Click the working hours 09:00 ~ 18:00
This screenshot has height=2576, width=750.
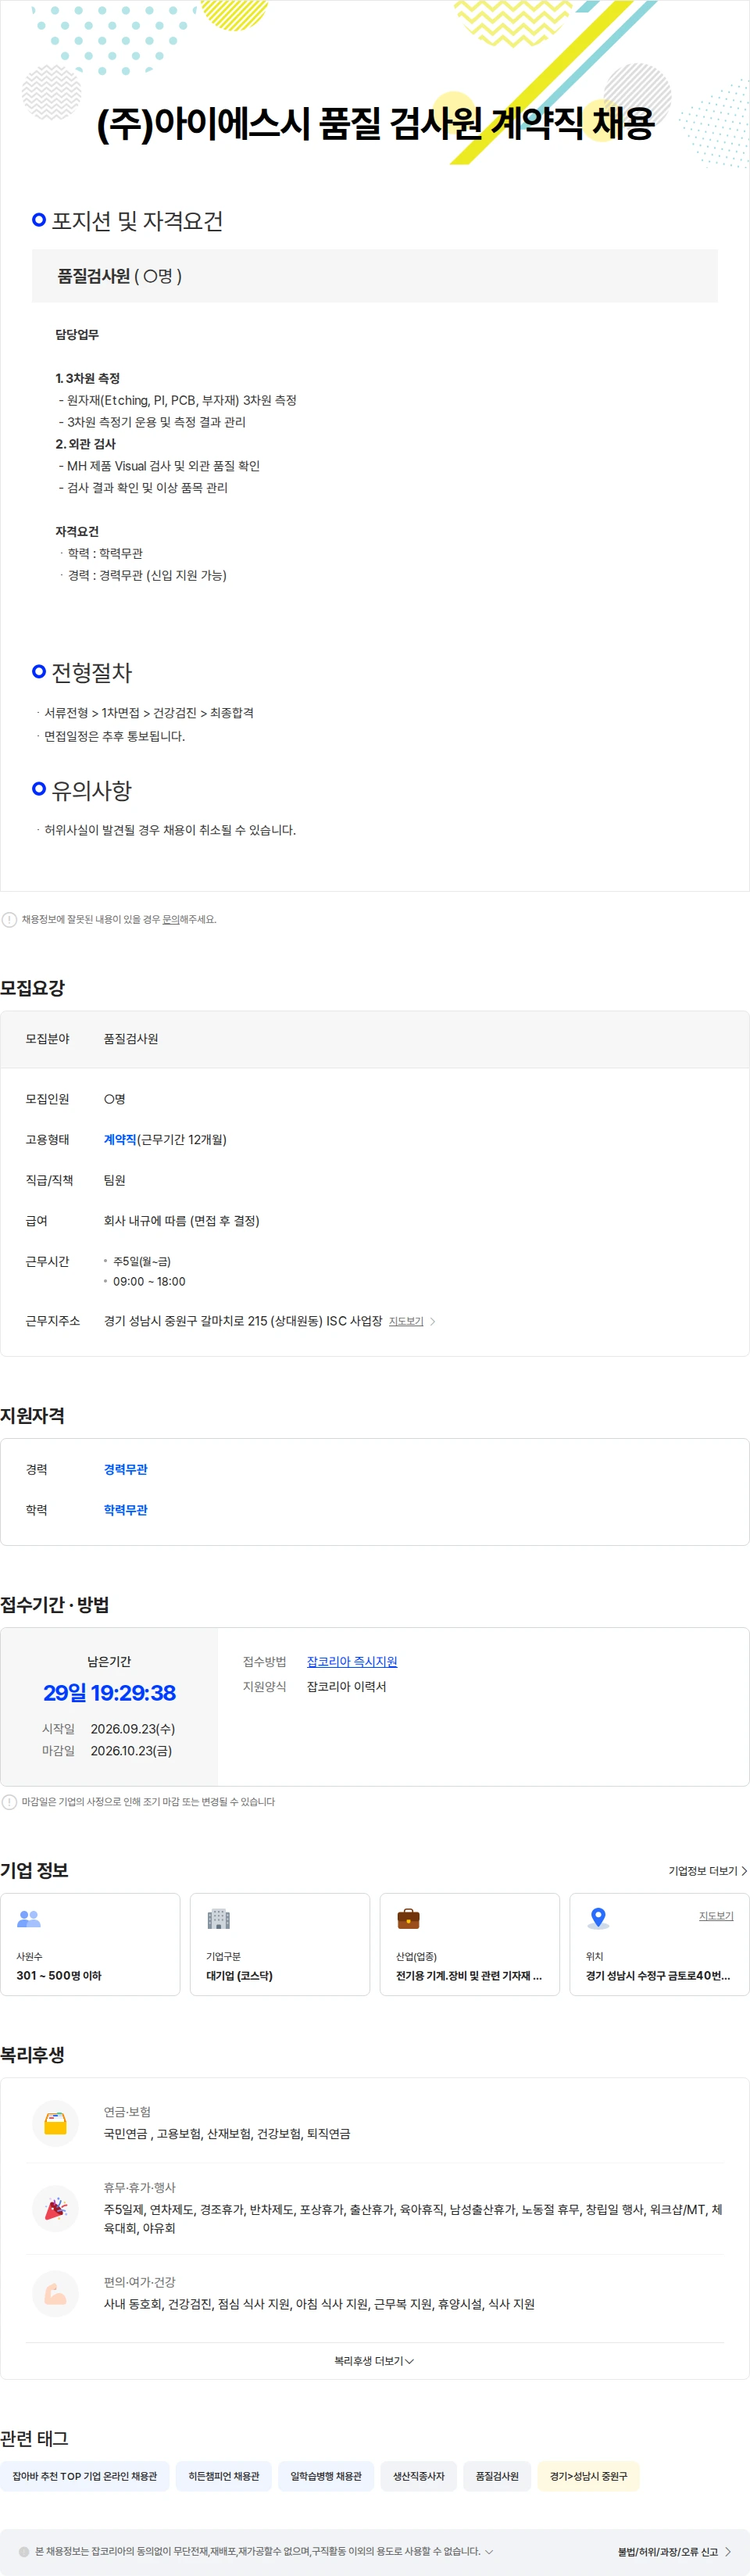tap(149, 1281)
